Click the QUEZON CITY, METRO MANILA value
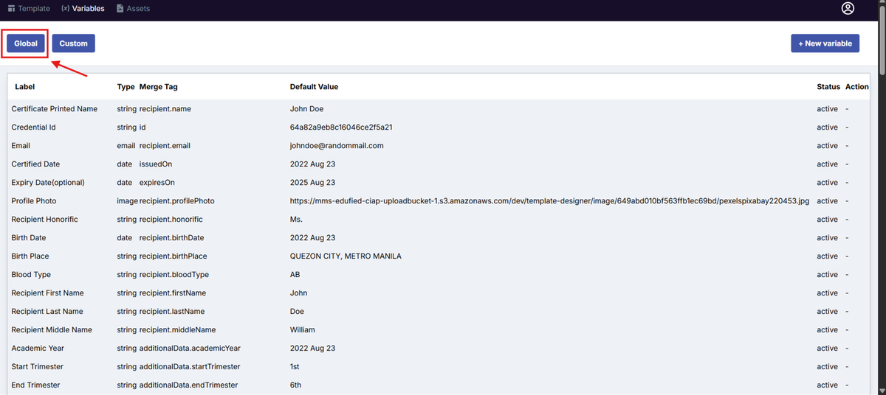Screen dimensions: 886x395 tap(346, 256)
